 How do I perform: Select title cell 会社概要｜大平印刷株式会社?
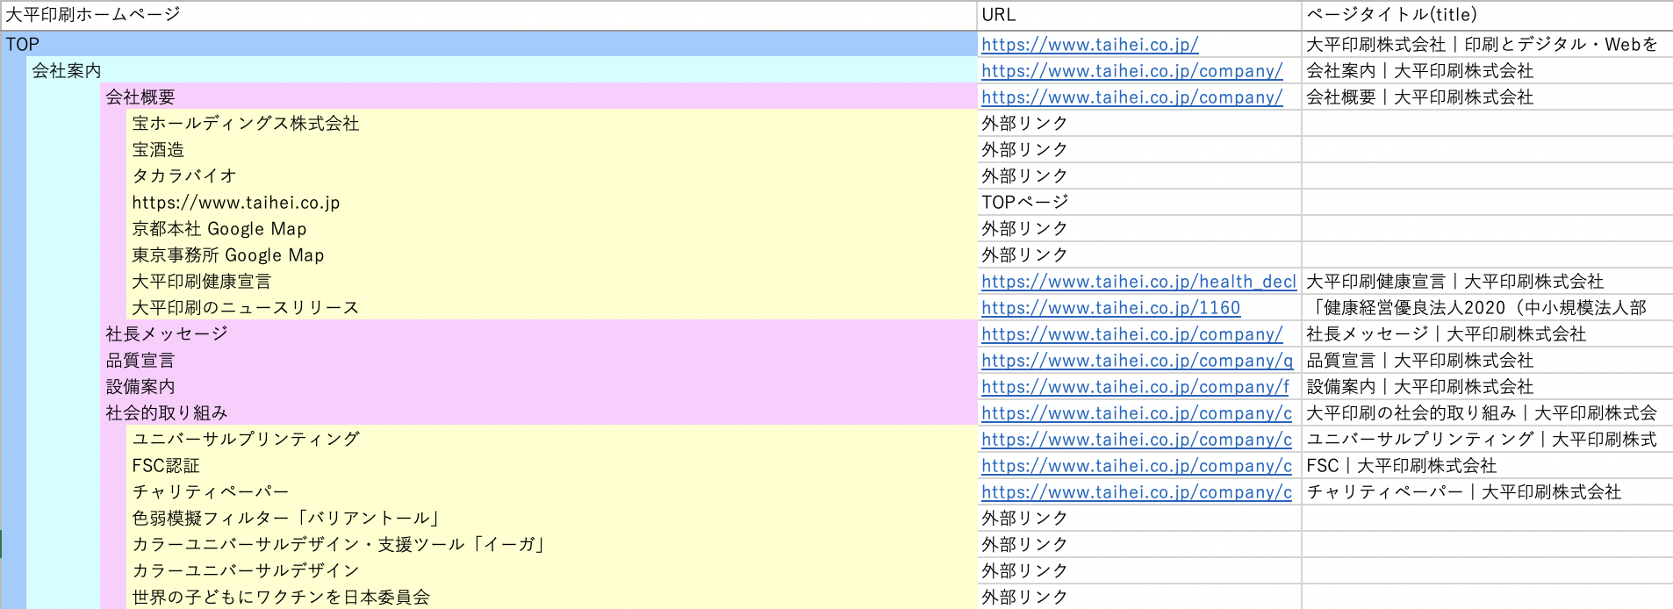1487,97
